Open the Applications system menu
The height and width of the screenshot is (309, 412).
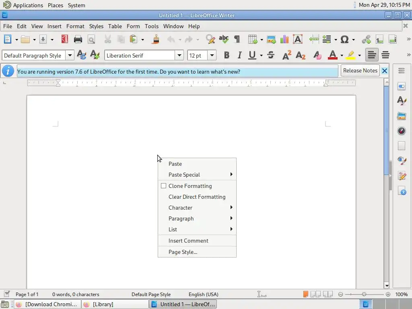click(28, 5)
